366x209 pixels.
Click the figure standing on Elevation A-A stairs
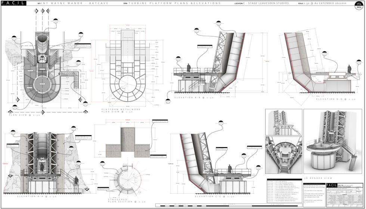coord(76,181)
